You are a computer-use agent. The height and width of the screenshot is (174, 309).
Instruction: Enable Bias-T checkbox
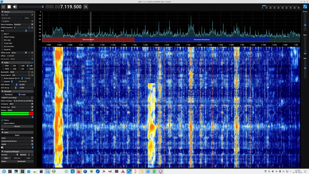tap(2, 34)
